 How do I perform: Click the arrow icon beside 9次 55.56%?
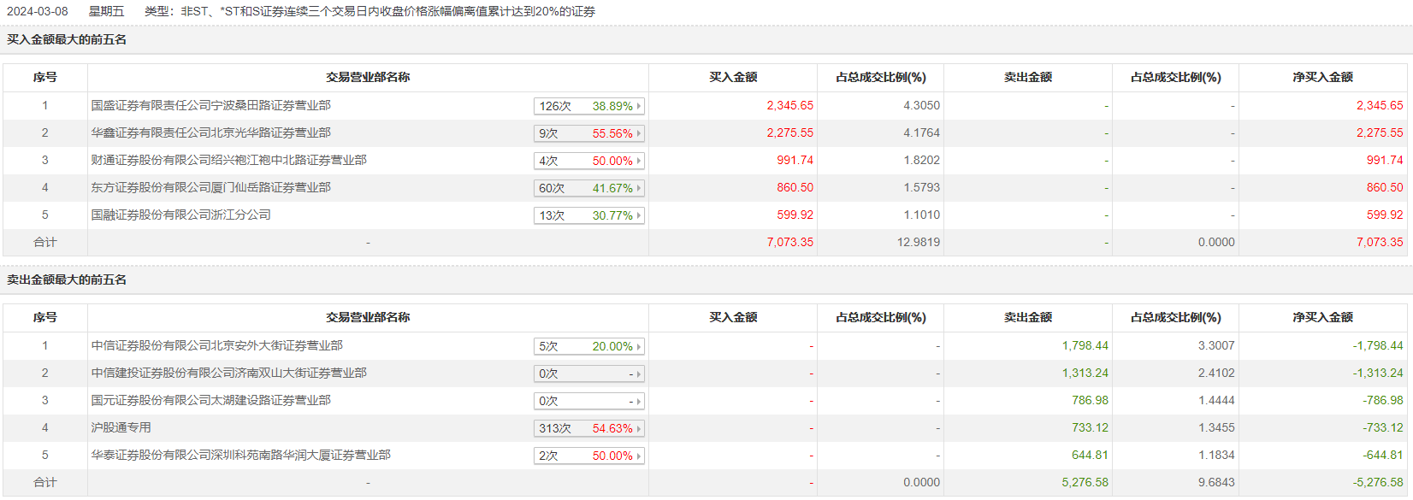click(x=639, y=134)
